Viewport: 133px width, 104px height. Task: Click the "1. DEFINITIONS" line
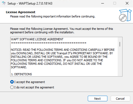pos(22,74)
